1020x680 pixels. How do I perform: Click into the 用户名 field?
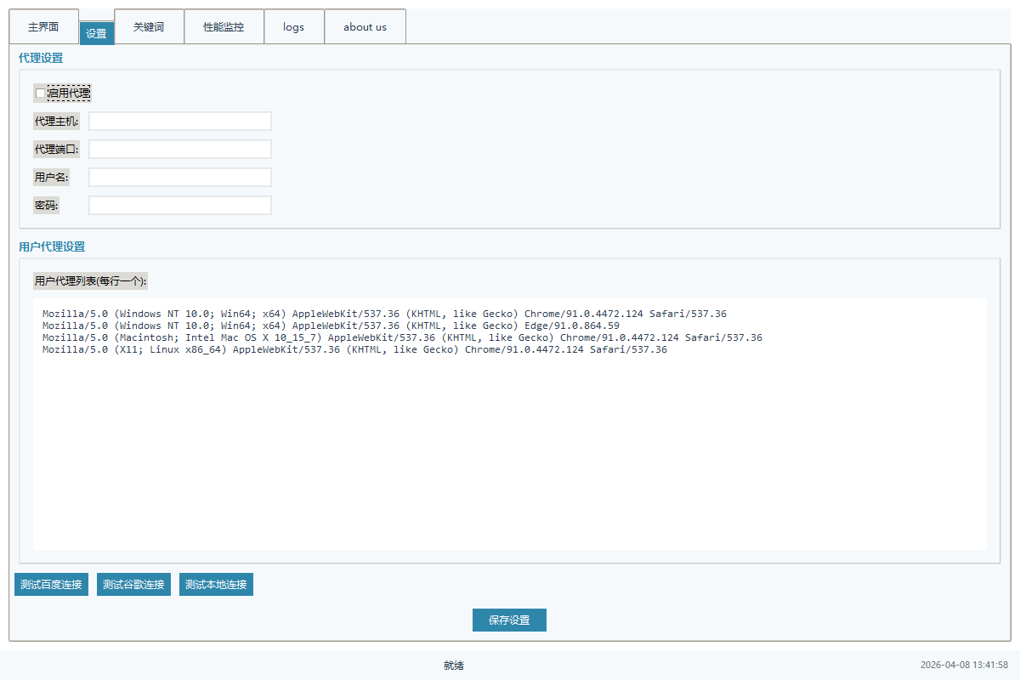tap(180, 178)
